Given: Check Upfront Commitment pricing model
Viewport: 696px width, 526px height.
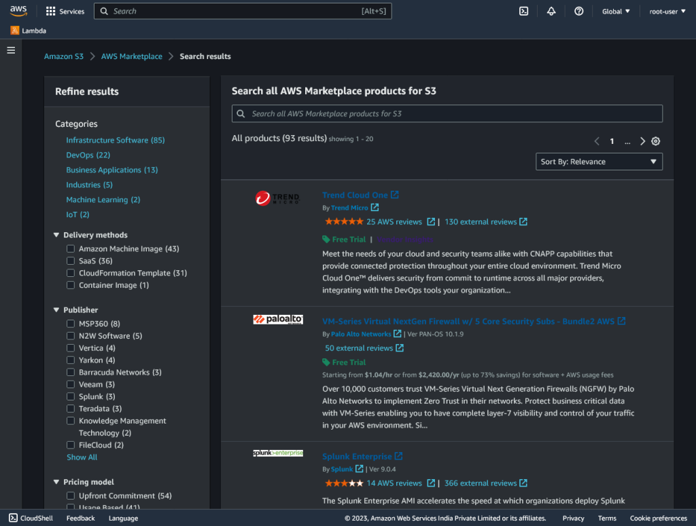Looking at the screenshot, I should tap(71, 495).
